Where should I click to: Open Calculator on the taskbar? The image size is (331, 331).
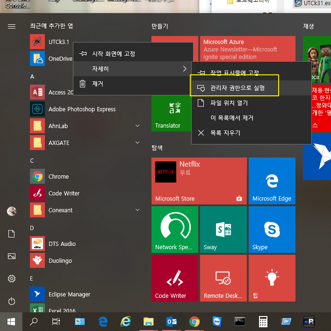click(x=263, y=322)
